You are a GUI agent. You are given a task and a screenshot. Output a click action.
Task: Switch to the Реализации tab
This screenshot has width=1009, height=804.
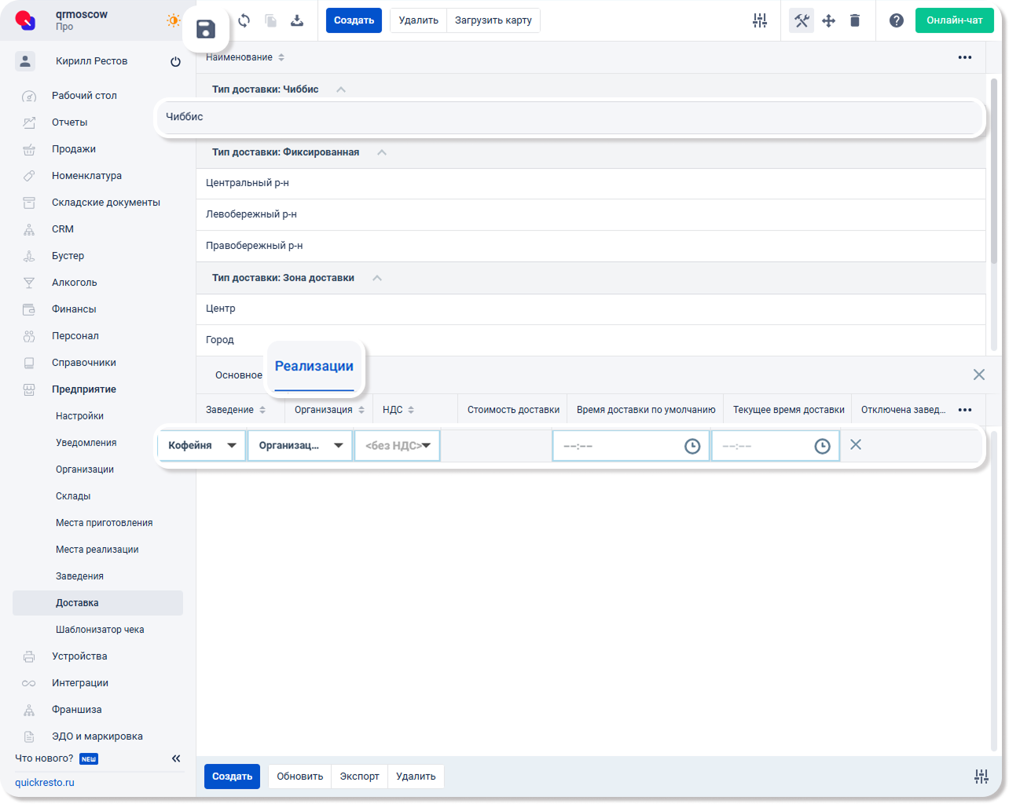(x=314, y=367)
